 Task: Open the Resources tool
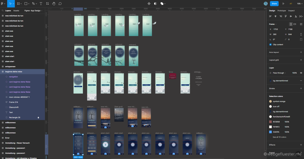pos(47,4)
